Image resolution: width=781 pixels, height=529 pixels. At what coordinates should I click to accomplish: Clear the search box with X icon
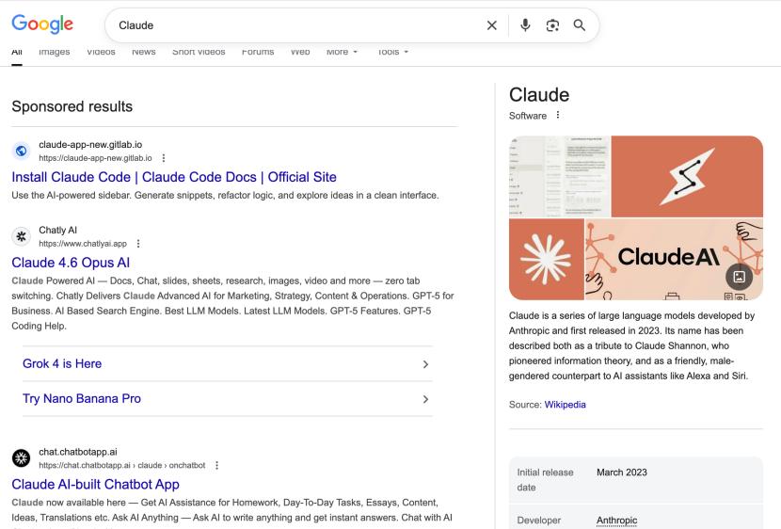point(491,25)
